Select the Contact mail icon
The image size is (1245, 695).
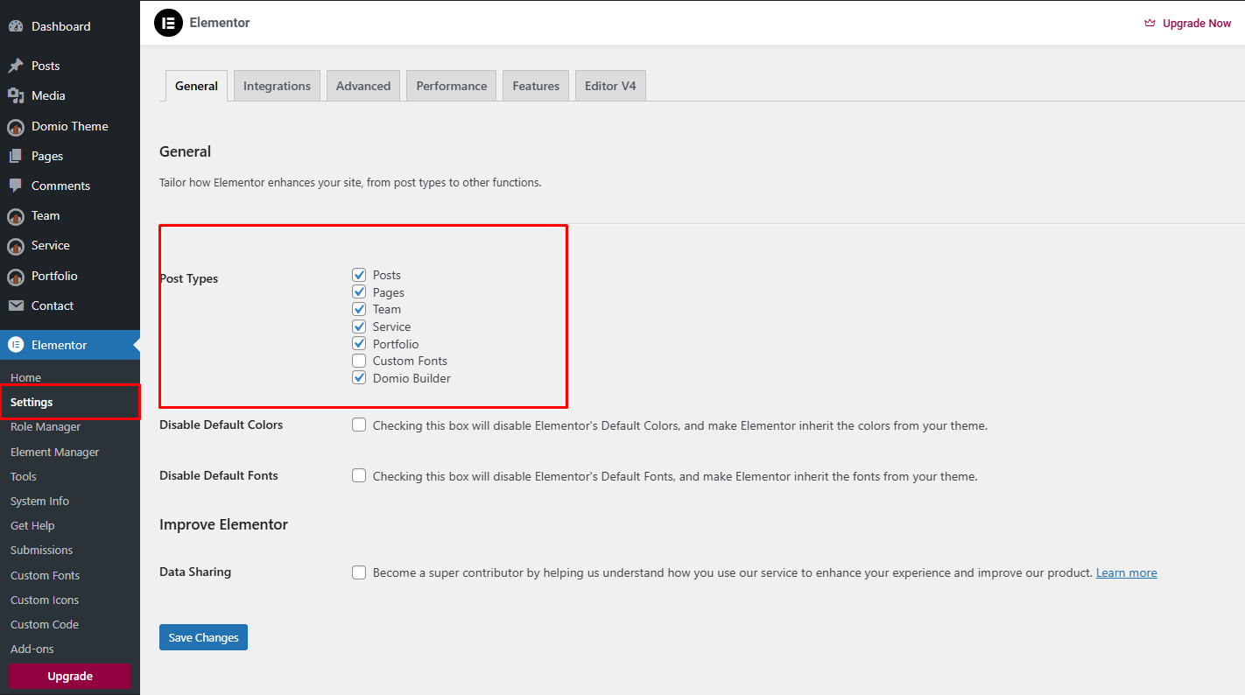point(16,305)
